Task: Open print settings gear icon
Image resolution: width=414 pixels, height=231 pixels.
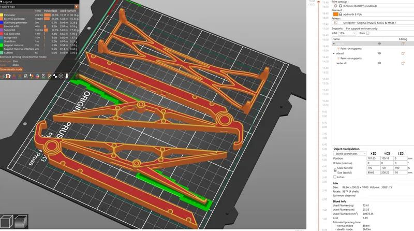Action: 335,6
